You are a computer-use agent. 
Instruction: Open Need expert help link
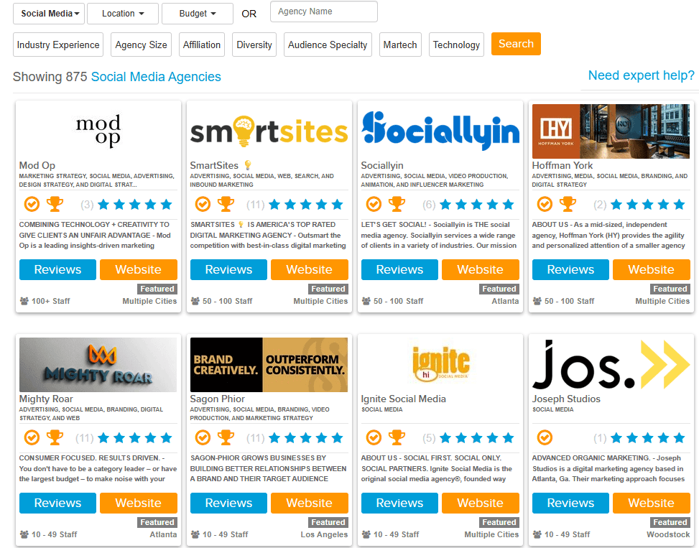(641, 75)
